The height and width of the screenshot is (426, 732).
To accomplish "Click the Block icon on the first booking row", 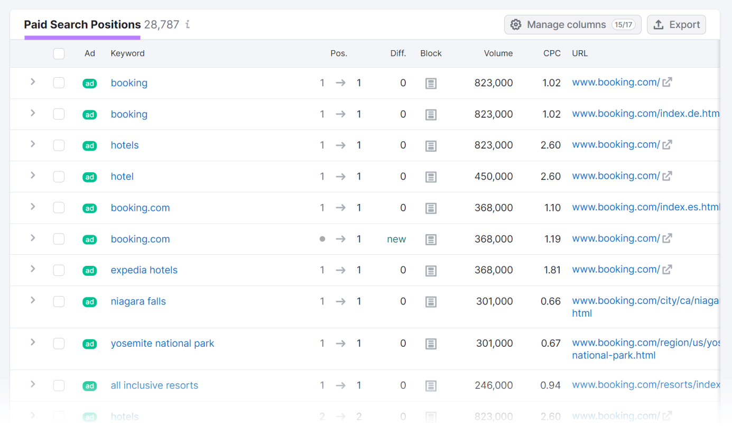I will point(431,83).
